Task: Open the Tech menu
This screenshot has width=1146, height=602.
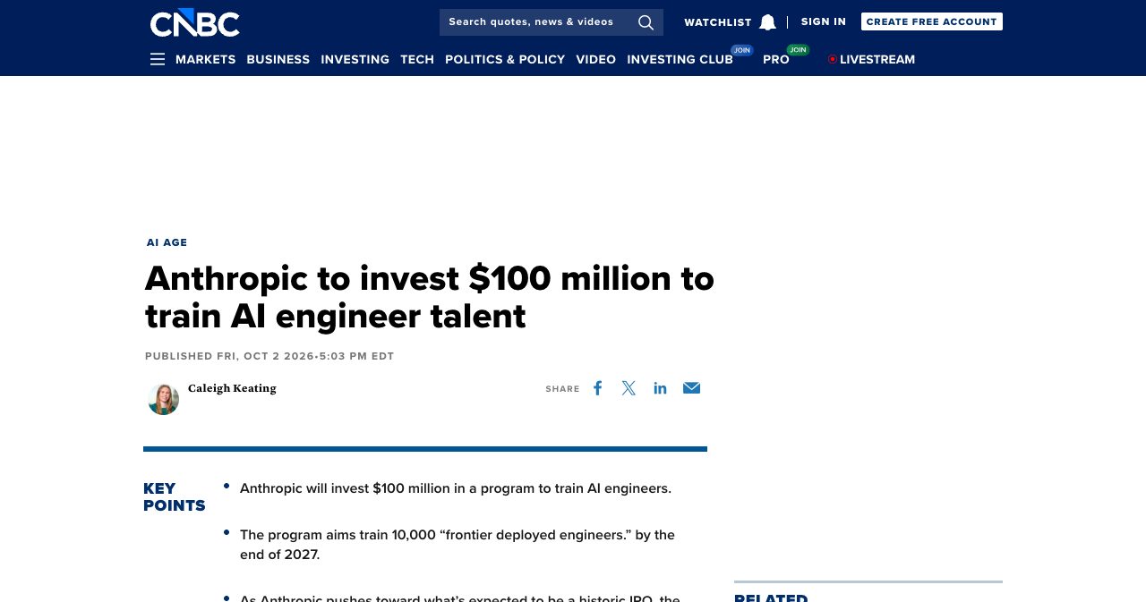Action: [x=417, y=59]
